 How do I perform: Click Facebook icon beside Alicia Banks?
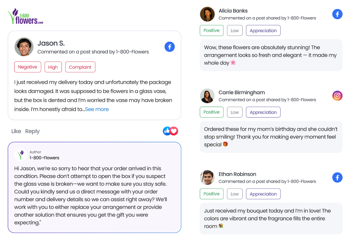tap(337, 14)
